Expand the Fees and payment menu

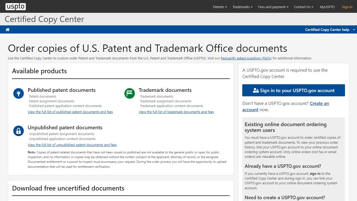coord(273,7)
